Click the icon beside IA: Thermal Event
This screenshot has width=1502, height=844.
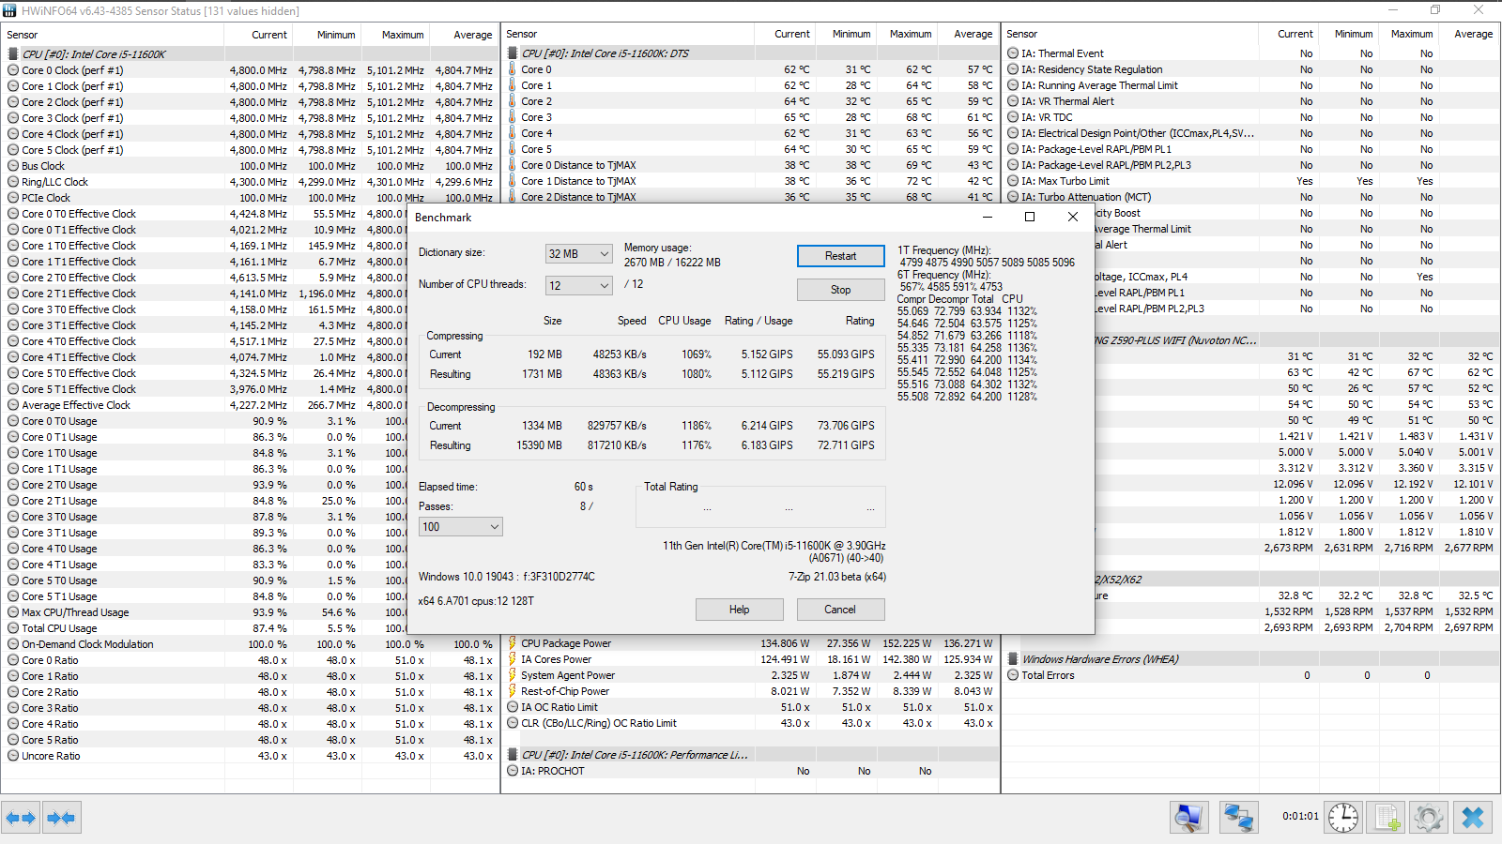(1013, 53)
